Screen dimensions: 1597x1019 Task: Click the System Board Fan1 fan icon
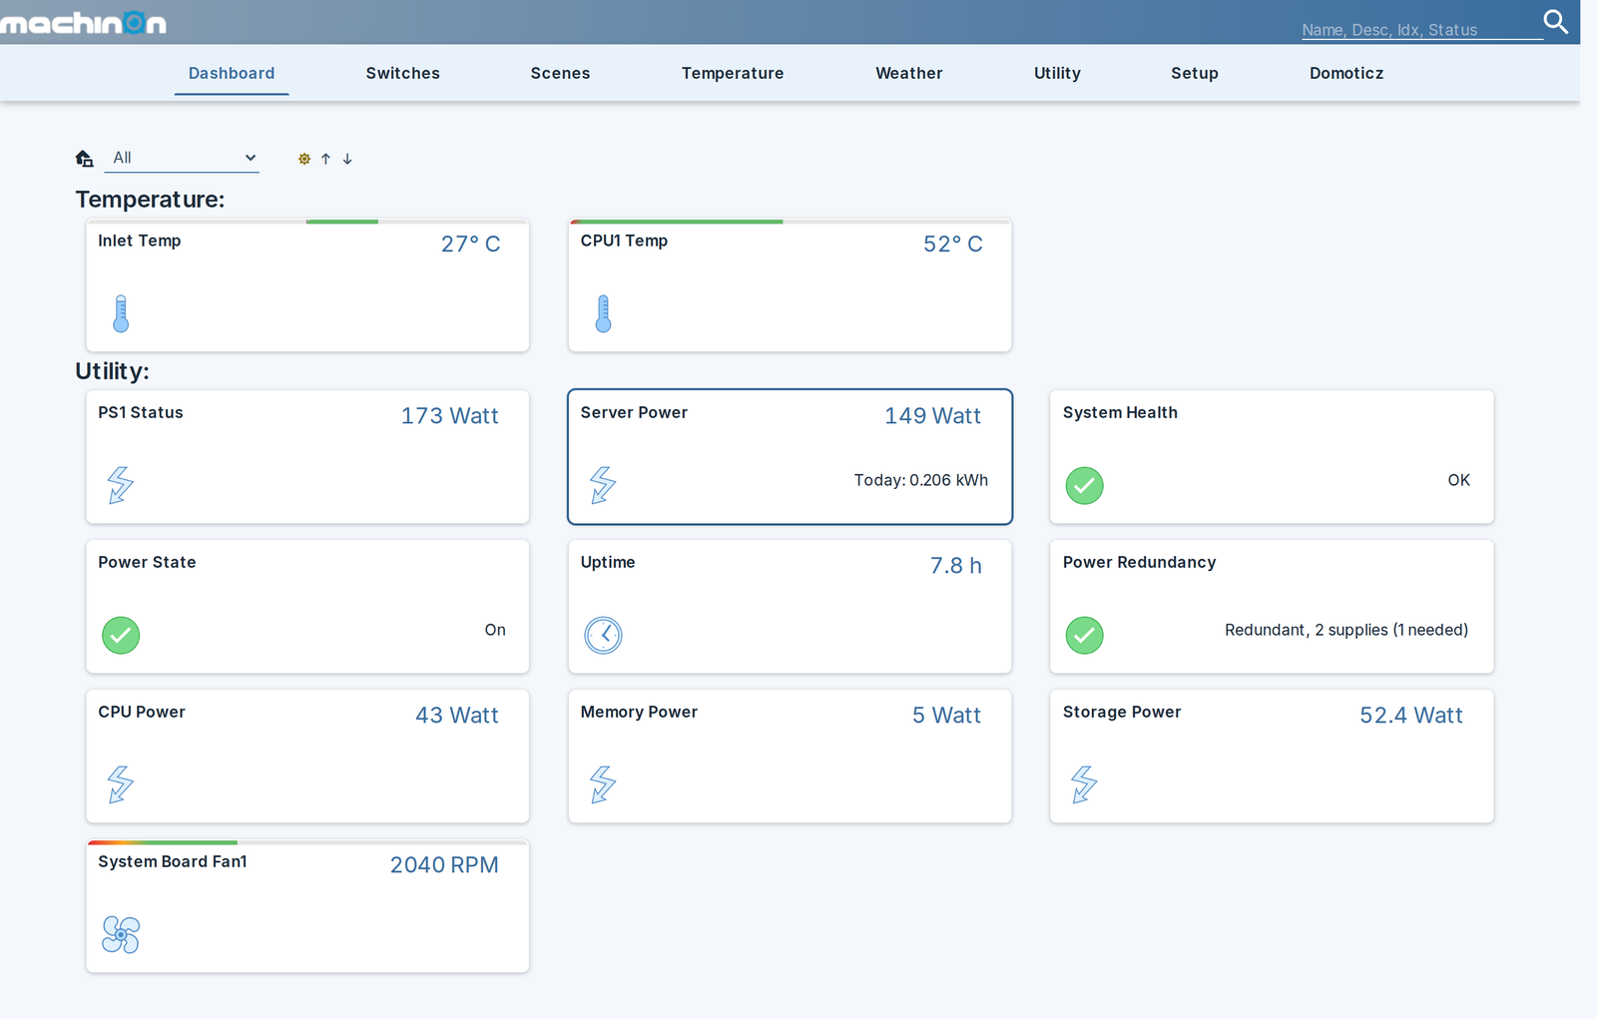click(121, 934)
